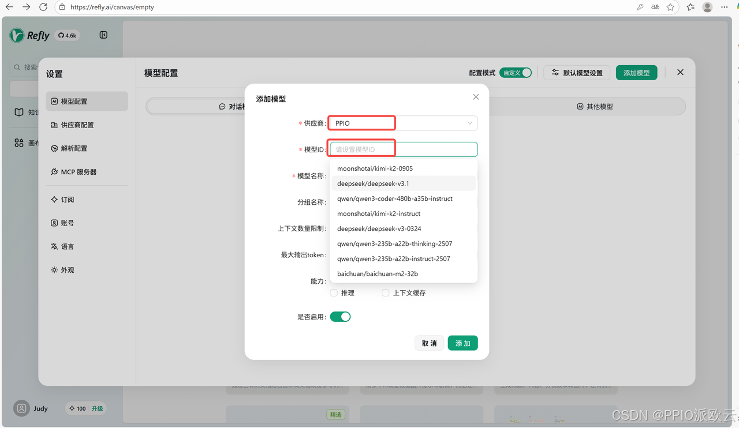
Task: Select qwen/qwen3-coder-480b-a35b-instruct option
Action: click(404, 198)
